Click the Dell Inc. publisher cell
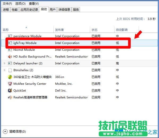The width and height of the screenshot is (159, 138). 61,91
